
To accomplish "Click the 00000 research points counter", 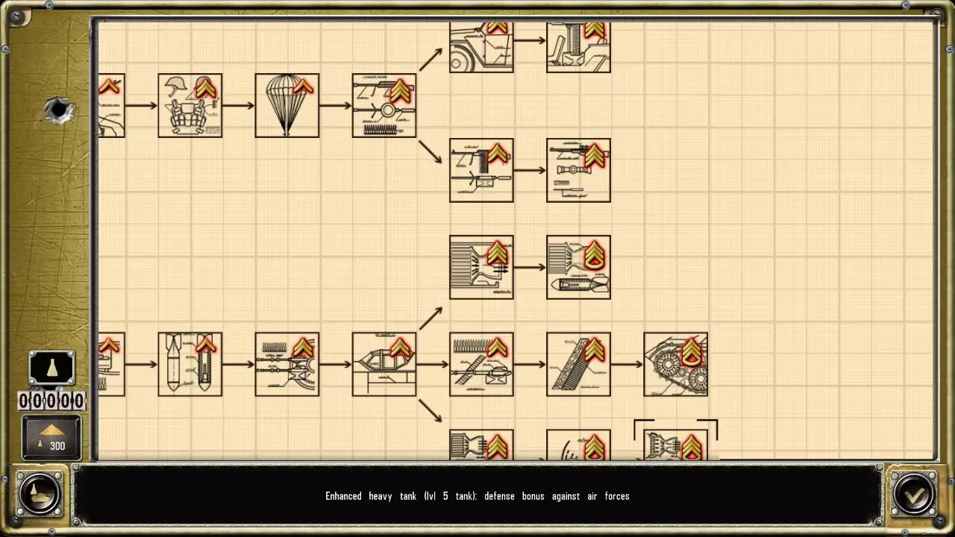I will point(51,401).
